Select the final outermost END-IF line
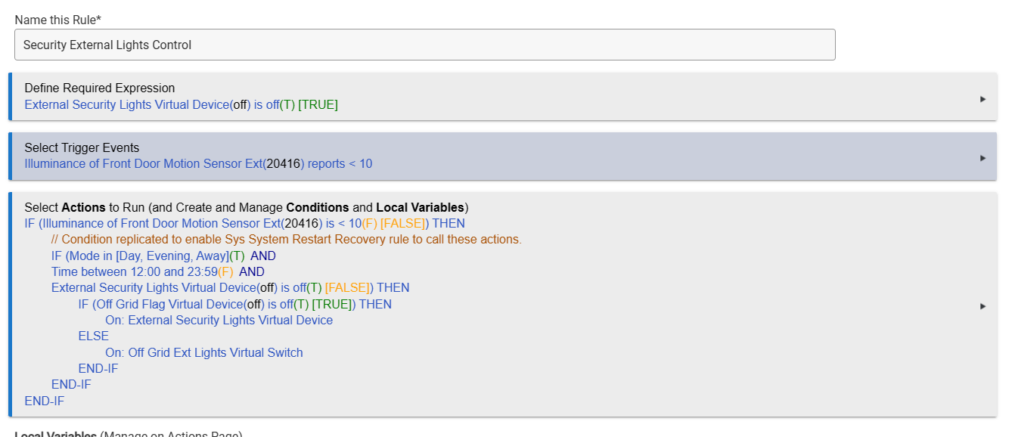Image resolution: width=1012 pixels, height=437 pixels. click(45, 401)
